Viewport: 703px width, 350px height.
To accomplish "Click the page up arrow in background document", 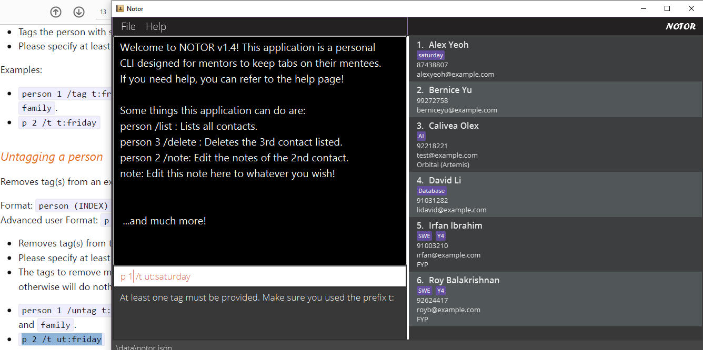I will (56, 12).
